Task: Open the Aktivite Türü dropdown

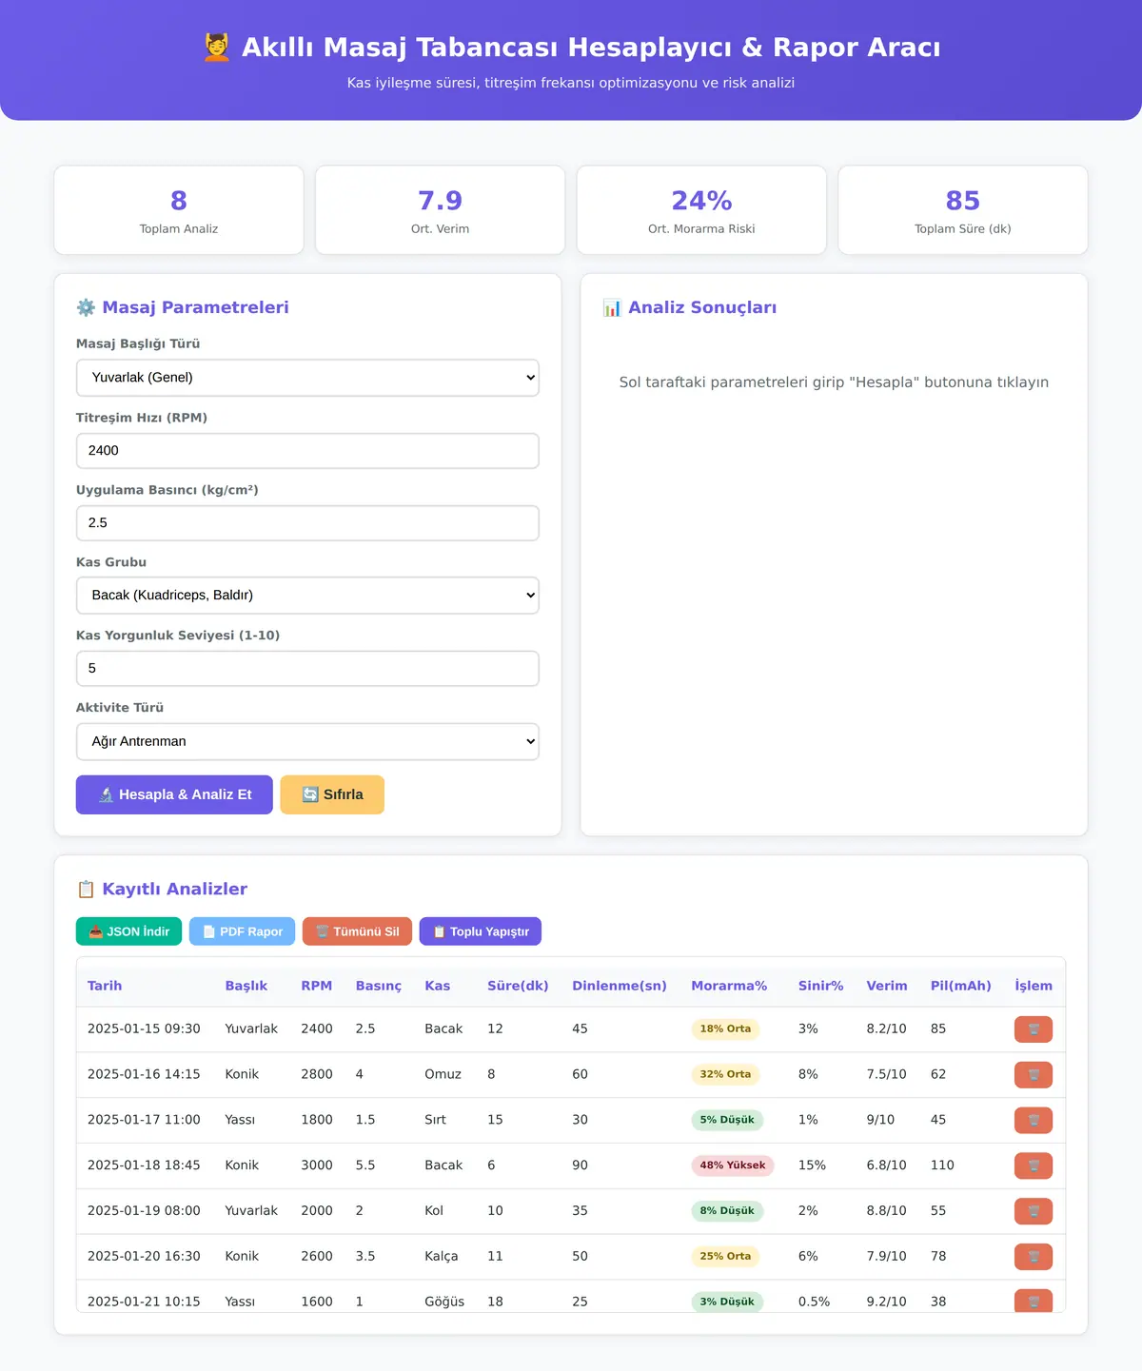Action: [307, 742]
